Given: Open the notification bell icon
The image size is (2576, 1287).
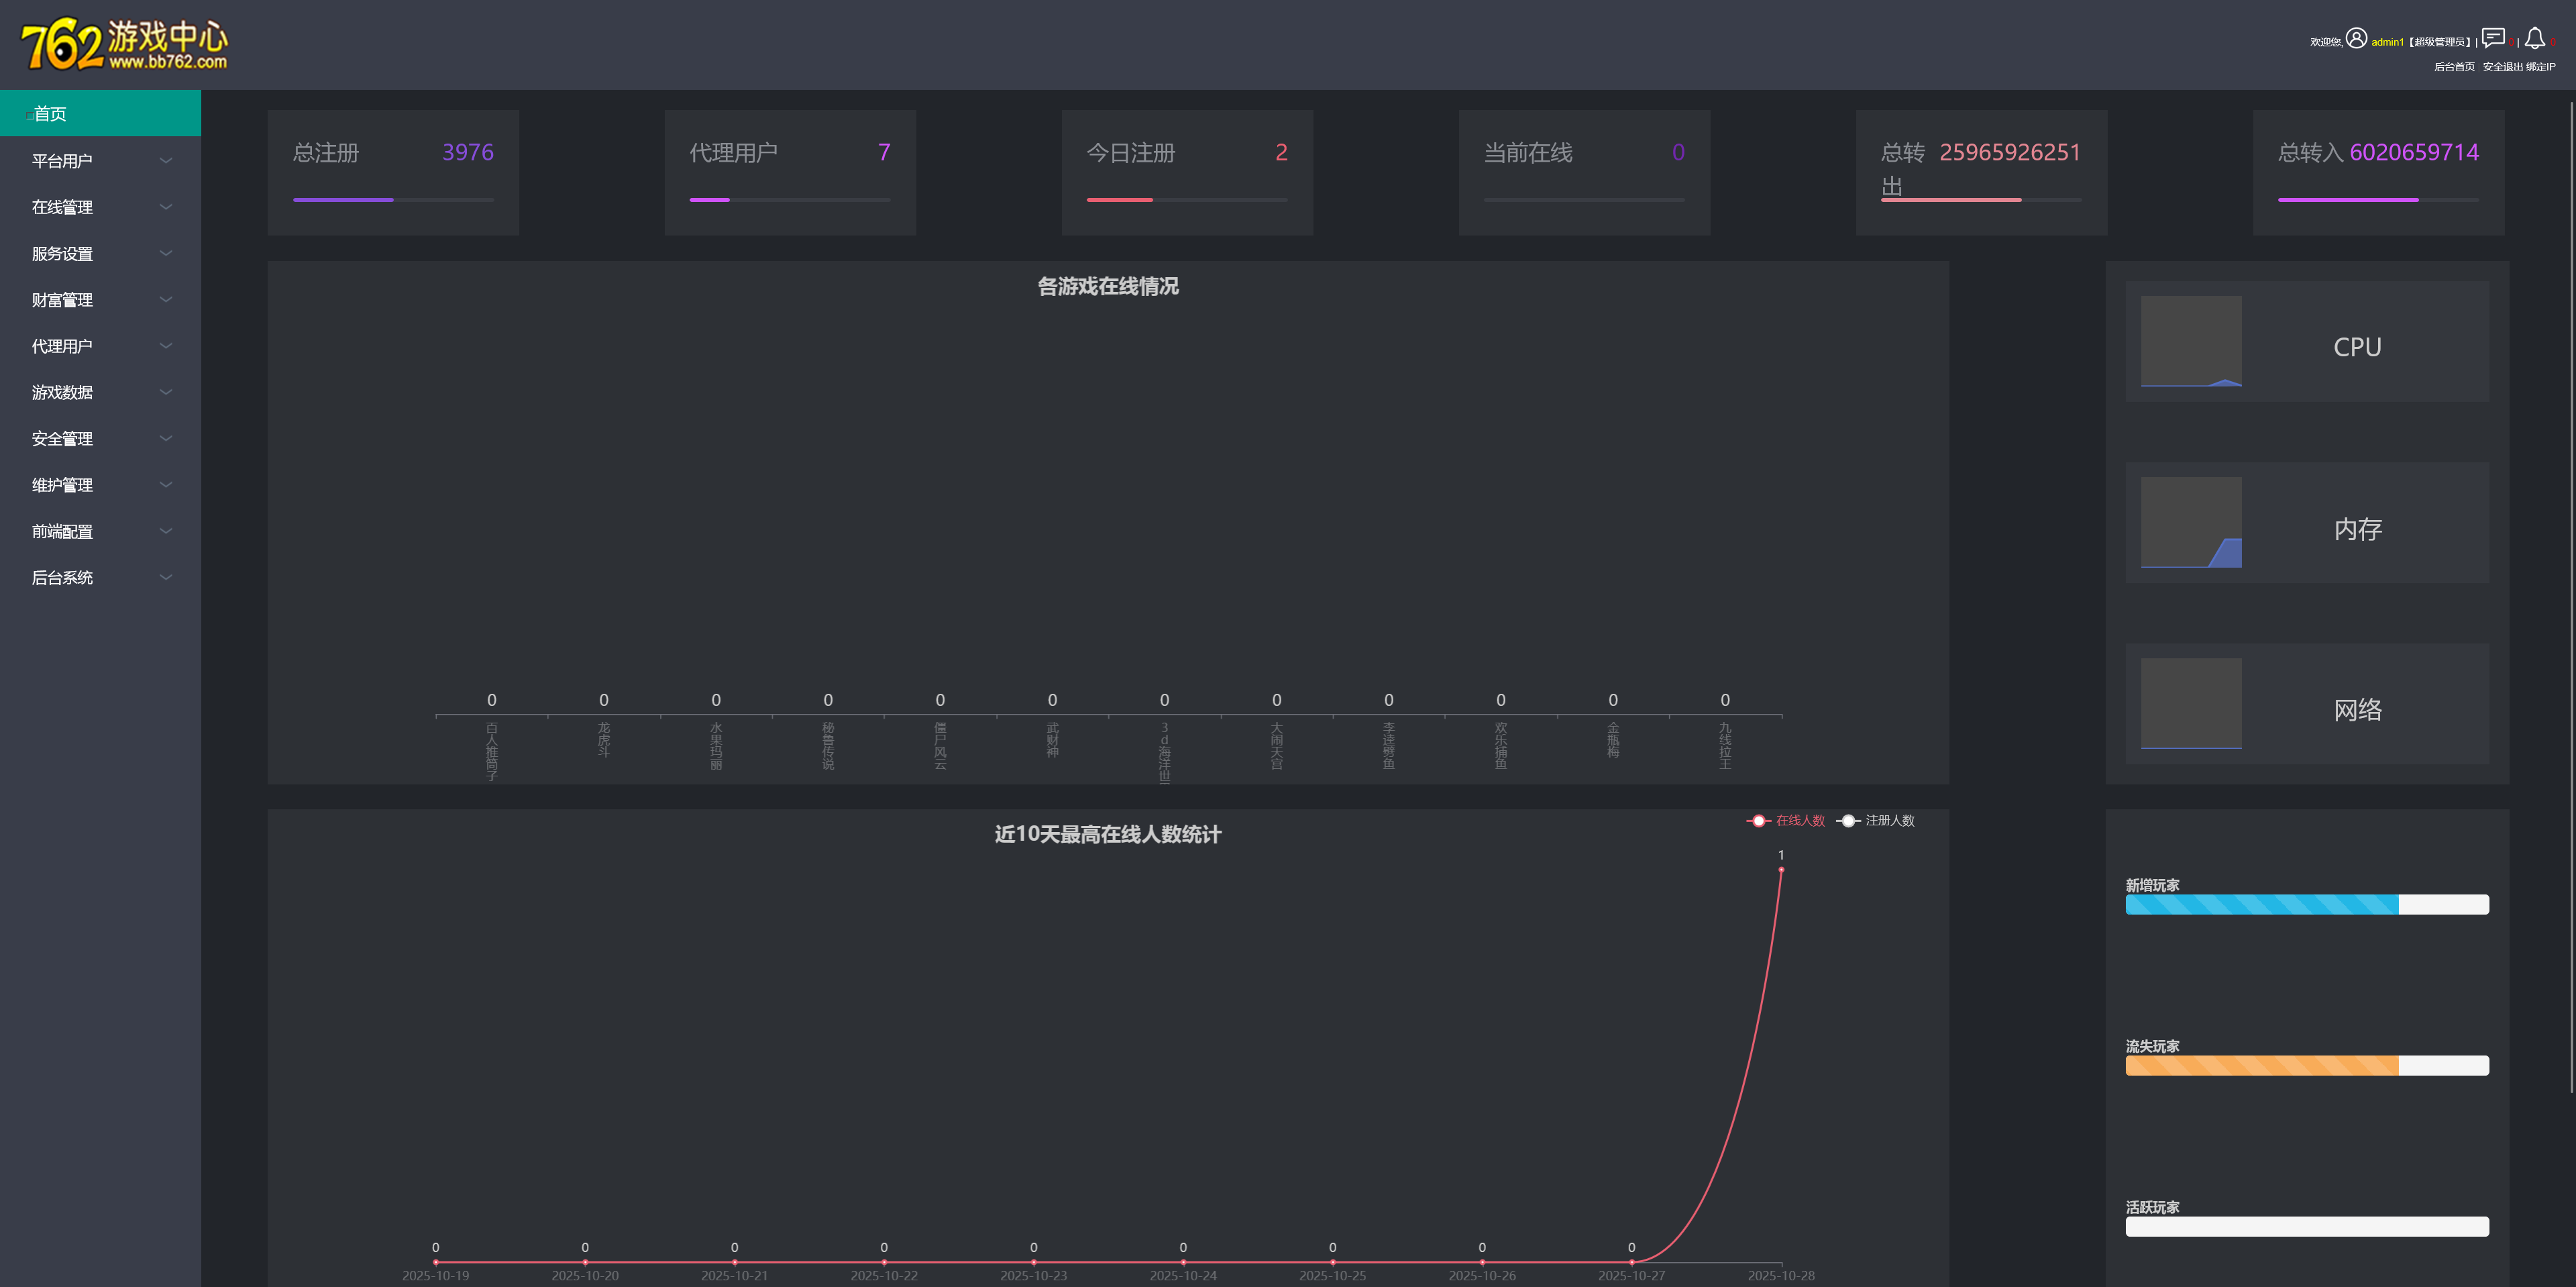Looking at the screenshot, I should [x=2534, y=38].
